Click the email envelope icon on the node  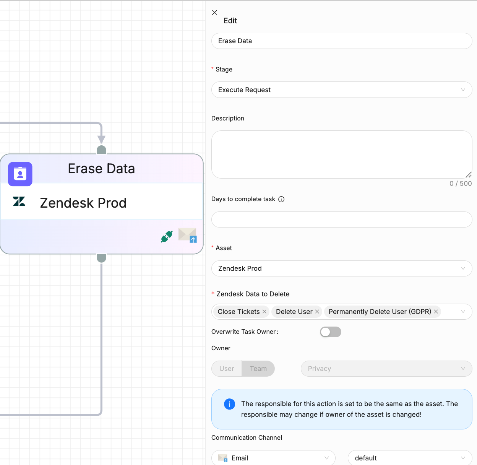coord(188,235)
